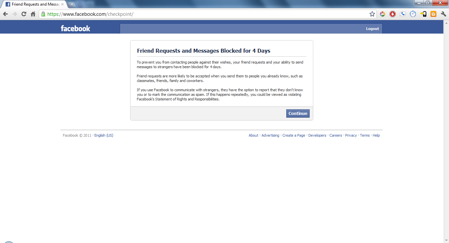The height and width of the screenshot is (243, 449).
Task: Click the Logout link
Action: 372,29
